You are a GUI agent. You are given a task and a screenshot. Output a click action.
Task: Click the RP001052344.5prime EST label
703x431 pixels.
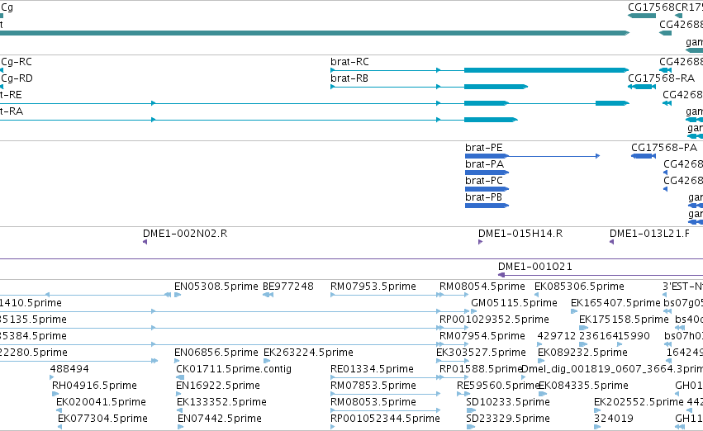pos(385,419)
